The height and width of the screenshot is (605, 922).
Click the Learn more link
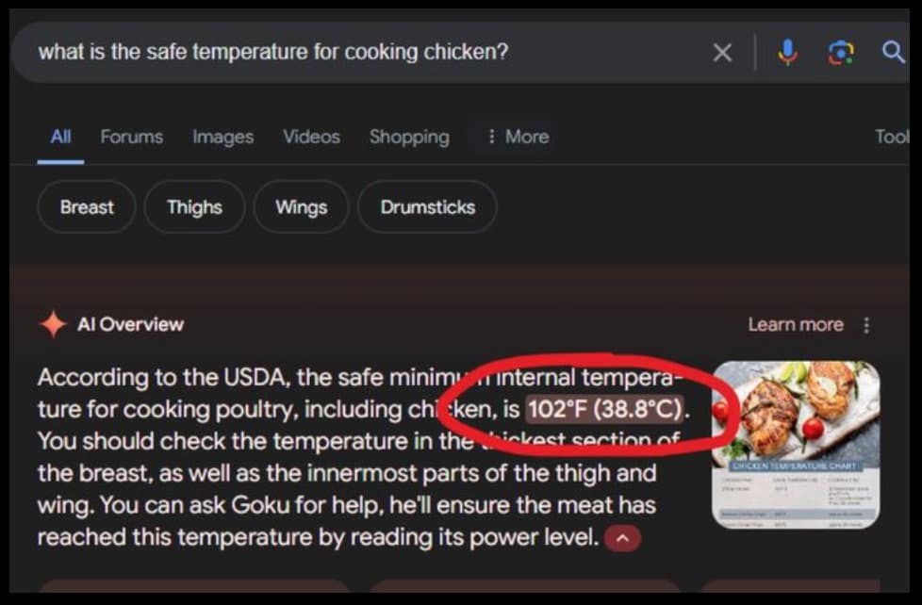click(x=796, y=324)
